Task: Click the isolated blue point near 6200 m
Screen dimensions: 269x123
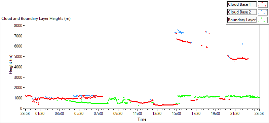Action: [x=242, y=44]
